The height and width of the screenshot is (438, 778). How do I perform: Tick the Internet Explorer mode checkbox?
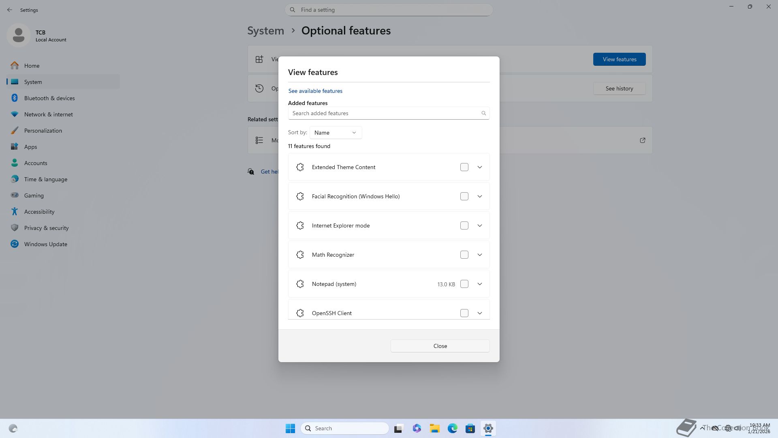pos(464,225)
